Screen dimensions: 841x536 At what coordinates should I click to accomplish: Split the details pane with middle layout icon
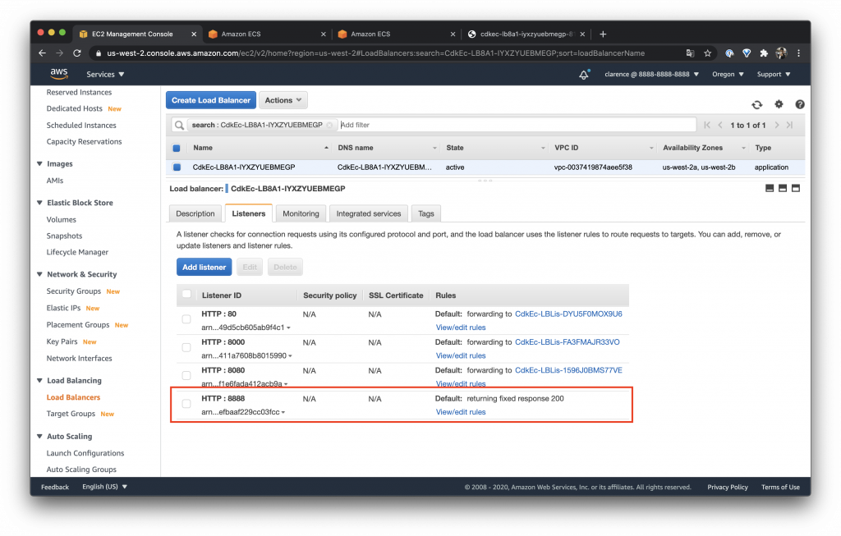point(783,188)
